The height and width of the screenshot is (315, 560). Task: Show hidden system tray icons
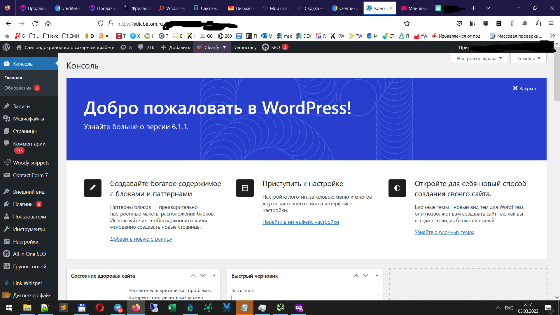tap(498, 308)
